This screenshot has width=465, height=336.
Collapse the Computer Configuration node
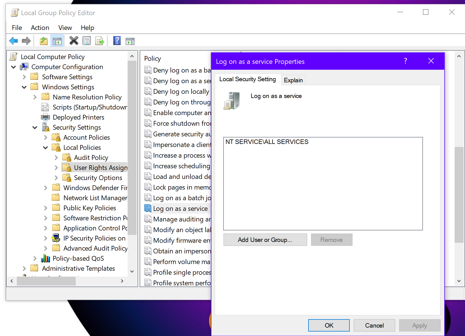(x=13, y=67)
